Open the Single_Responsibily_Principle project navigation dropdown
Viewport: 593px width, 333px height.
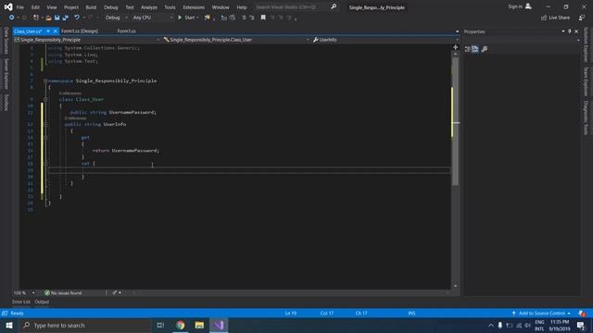click(x=86, y=40)
